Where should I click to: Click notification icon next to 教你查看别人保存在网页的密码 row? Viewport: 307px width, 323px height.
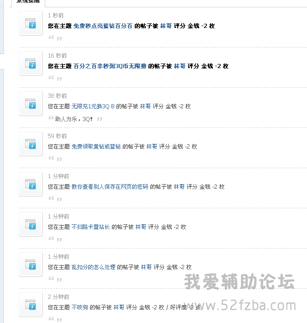31,184
